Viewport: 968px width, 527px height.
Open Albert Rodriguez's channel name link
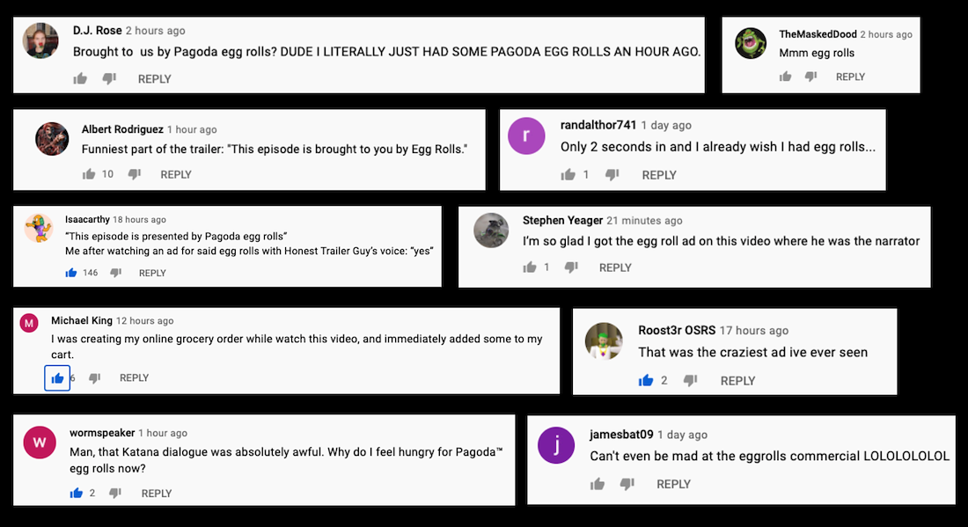coord(122,129)
